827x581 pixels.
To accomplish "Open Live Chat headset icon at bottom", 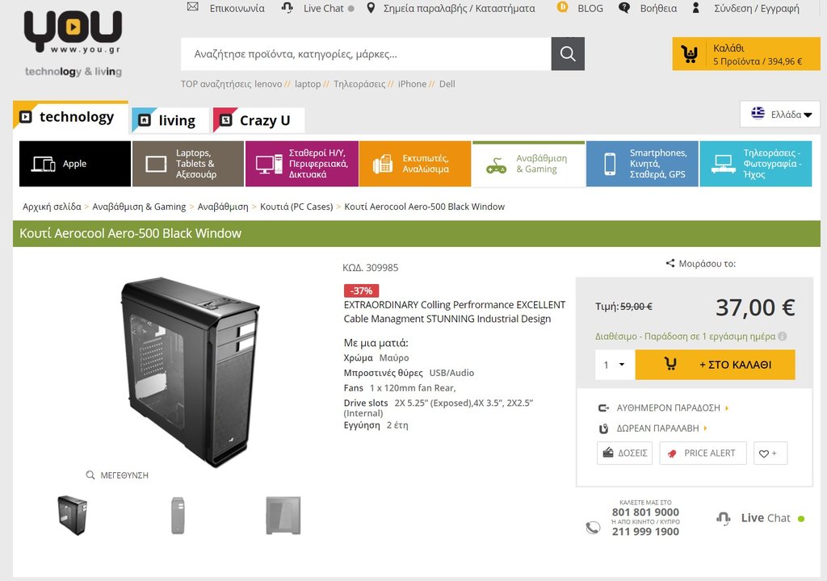I will 724,518.
